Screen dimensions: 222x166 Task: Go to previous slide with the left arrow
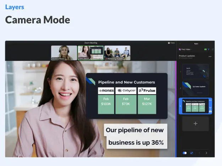(199, 153)
